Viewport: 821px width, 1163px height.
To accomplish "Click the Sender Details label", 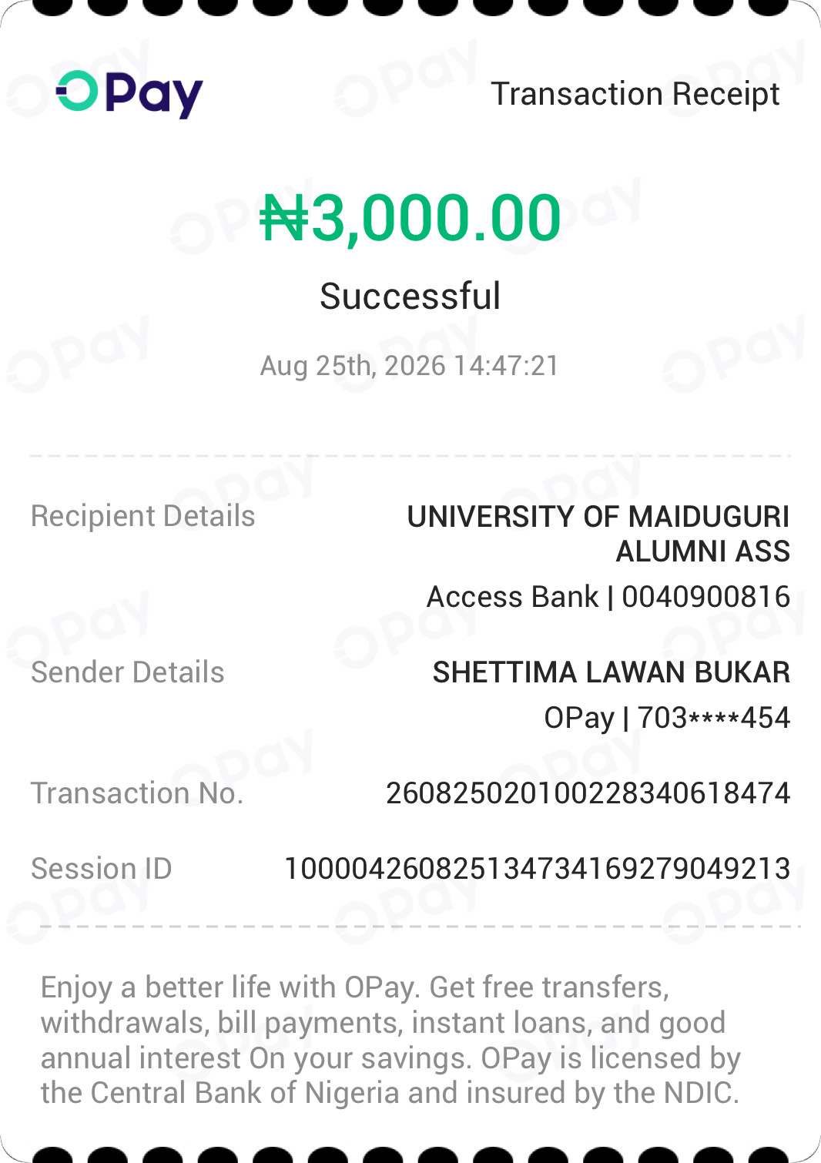I will click(128, 672).
